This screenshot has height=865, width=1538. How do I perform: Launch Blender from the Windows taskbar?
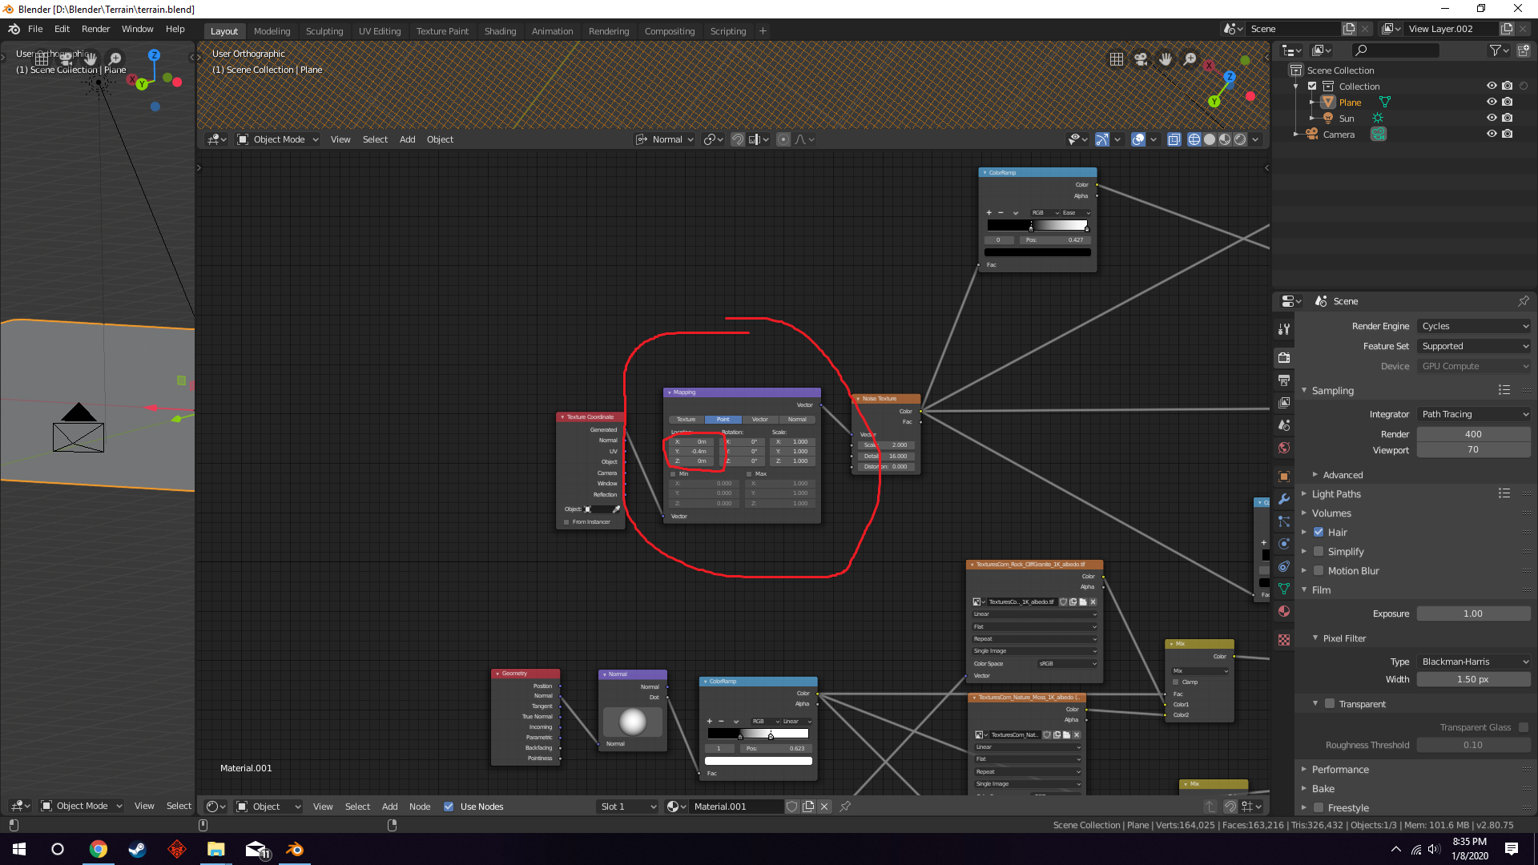point(295,849)
